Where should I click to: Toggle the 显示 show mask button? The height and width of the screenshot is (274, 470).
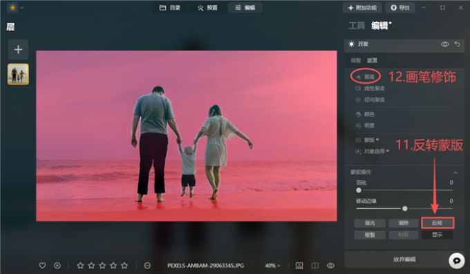[438, 235]
